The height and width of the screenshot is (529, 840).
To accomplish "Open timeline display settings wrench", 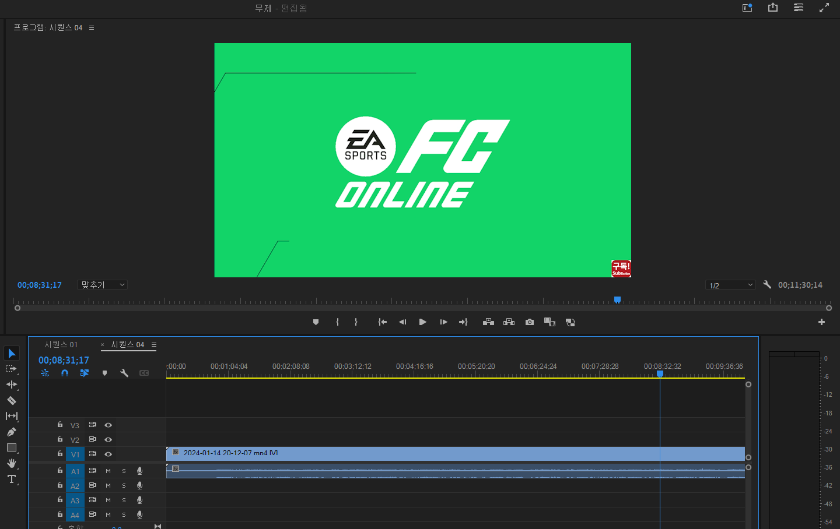I will tap(124, 373).
